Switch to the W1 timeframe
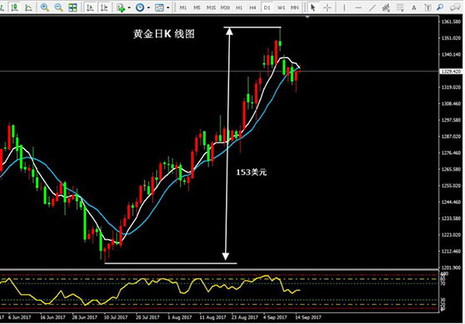Image resolution: width=465 pixels, height=324 pixels. pyautogui.click(x=281, y=7)
